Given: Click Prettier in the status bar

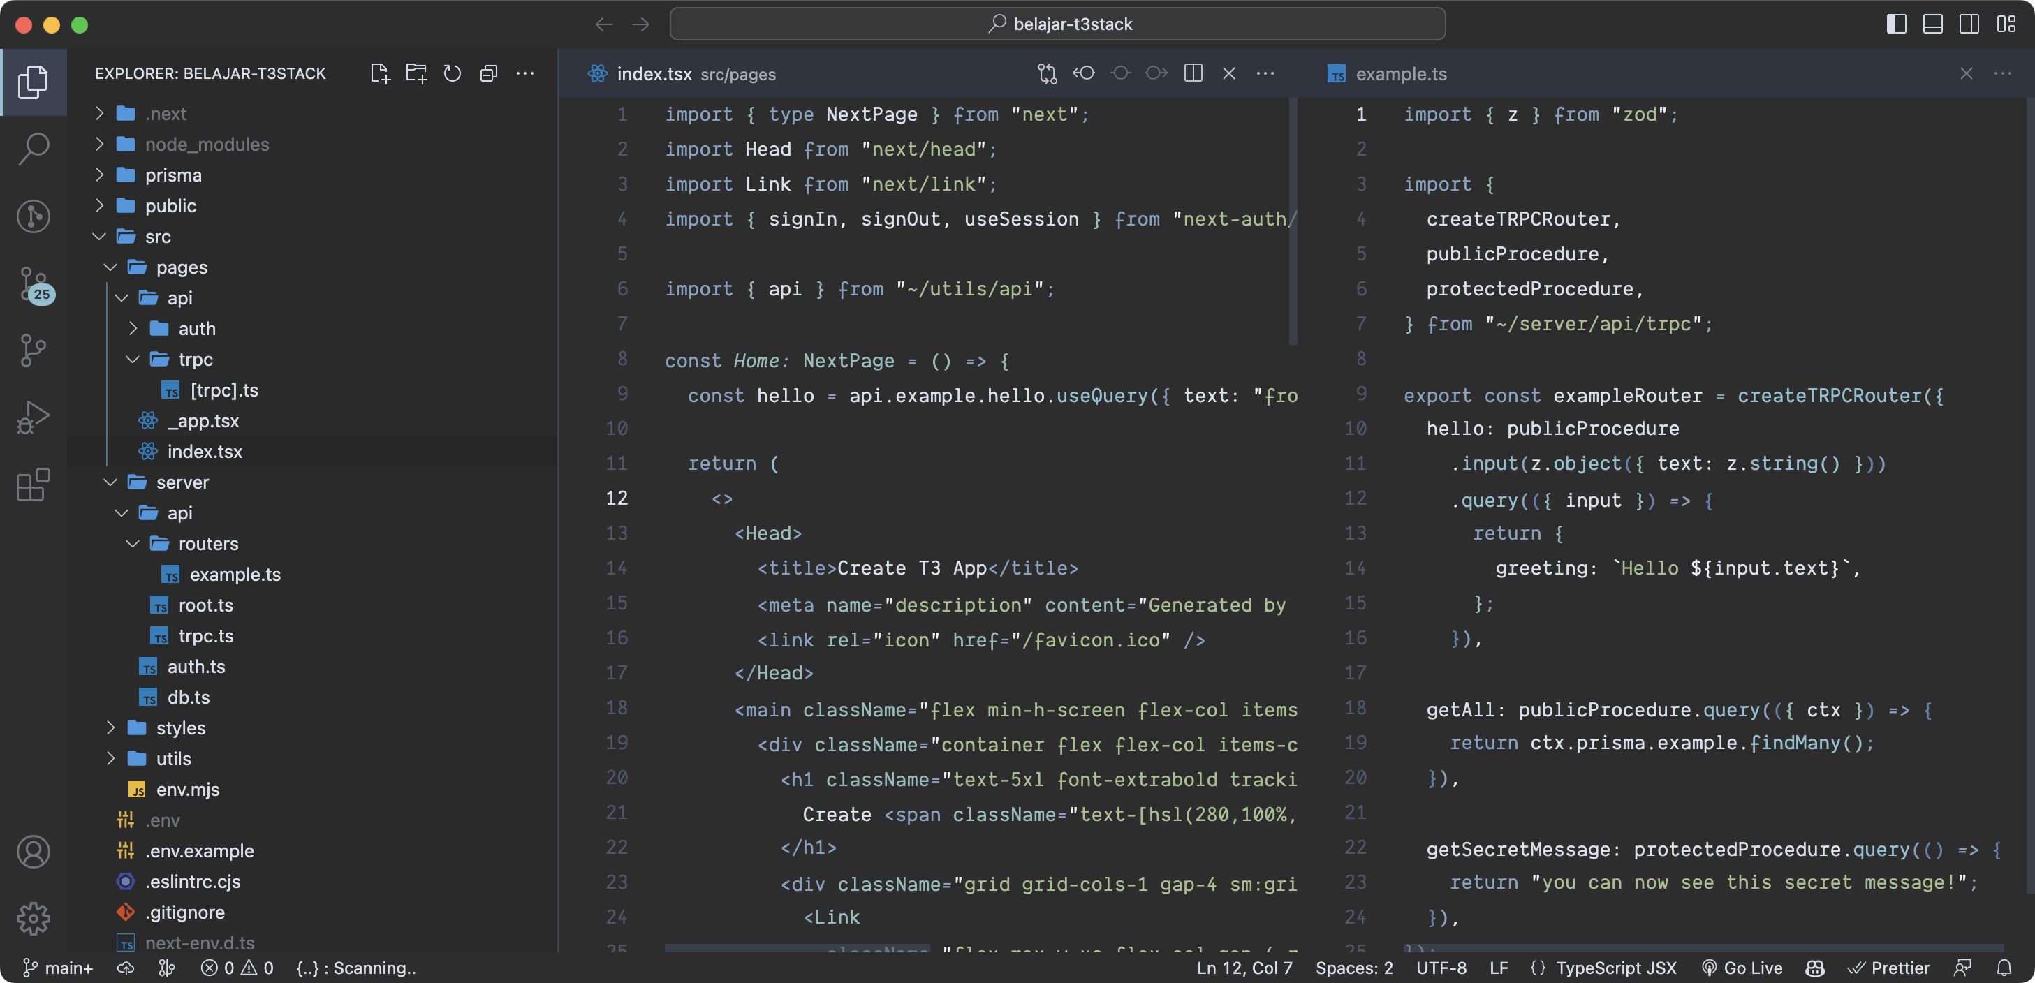Looking at the screenshot, I should 1888,967.
